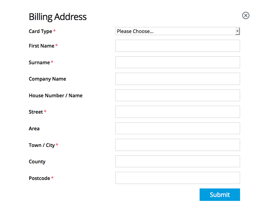The height and width of the screenshot is (213, 276).
Task: Click the House Number / Name text box
Action: [x=177, y=95]
